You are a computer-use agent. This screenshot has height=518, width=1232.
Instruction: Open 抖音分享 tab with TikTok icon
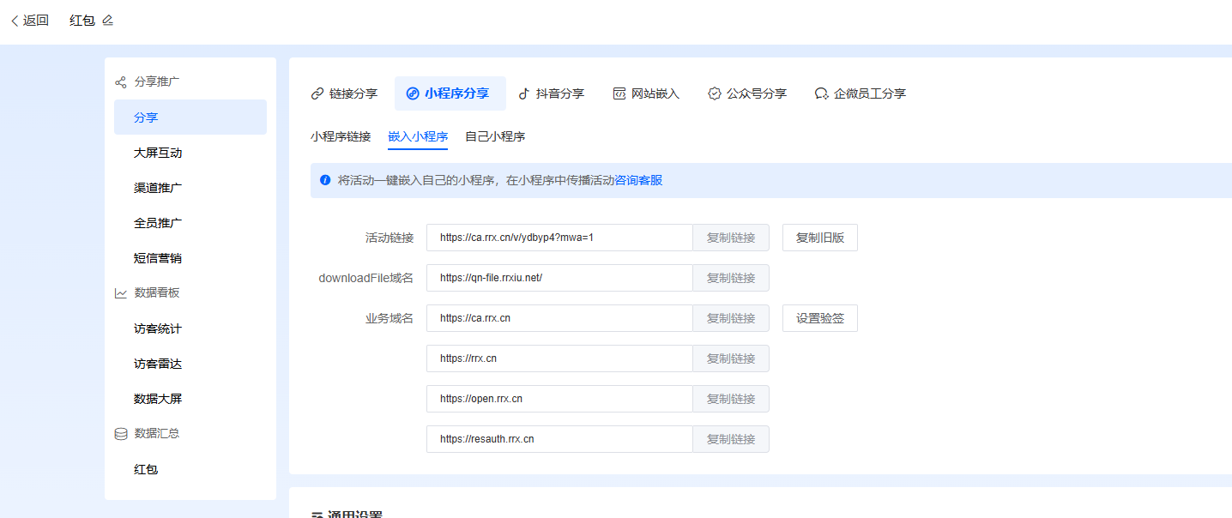[551, 93]
